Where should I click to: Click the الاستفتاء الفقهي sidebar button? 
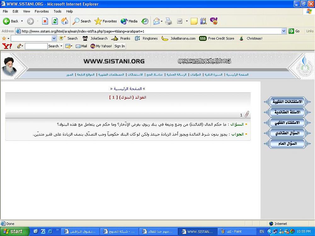tap(287, 123)
